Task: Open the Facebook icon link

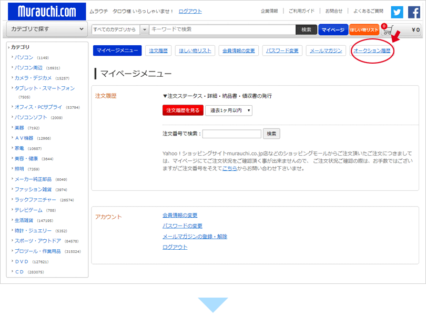Action: (414, 12)
